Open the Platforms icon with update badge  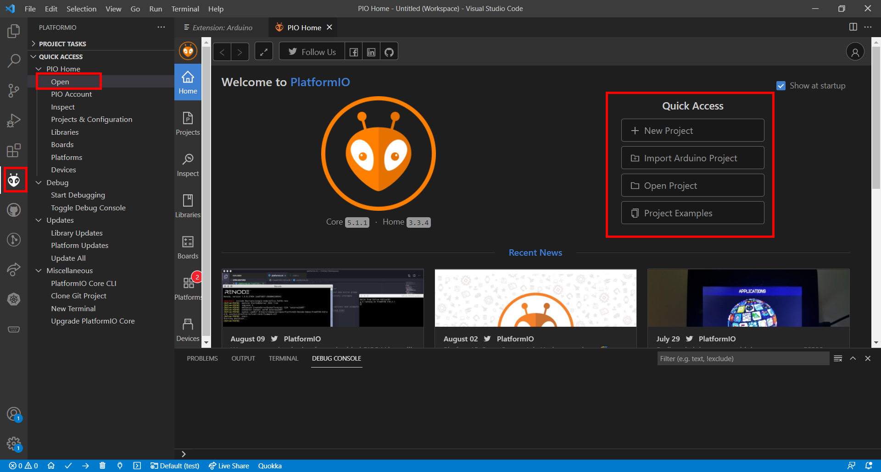[x=188, y=286]
